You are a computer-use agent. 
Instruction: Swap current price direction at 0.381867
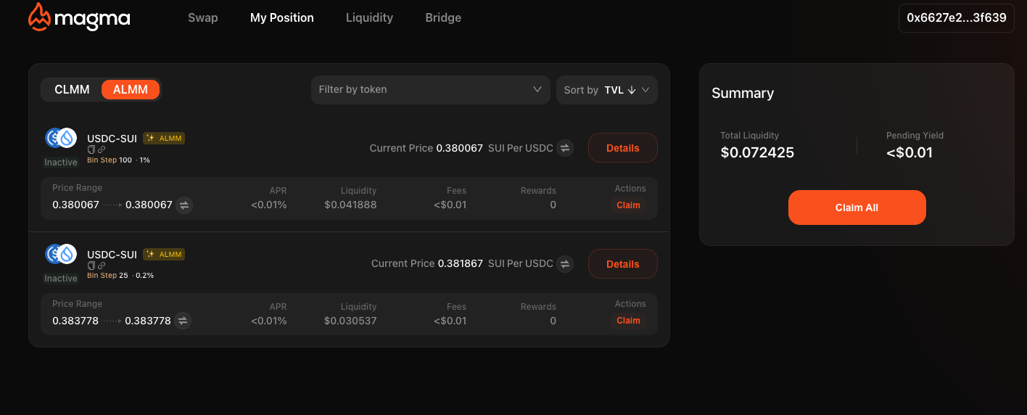point(565,264)
